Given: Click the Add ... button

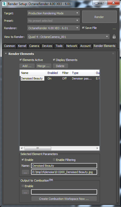Looking at the screenshot, I should point(27,66).
